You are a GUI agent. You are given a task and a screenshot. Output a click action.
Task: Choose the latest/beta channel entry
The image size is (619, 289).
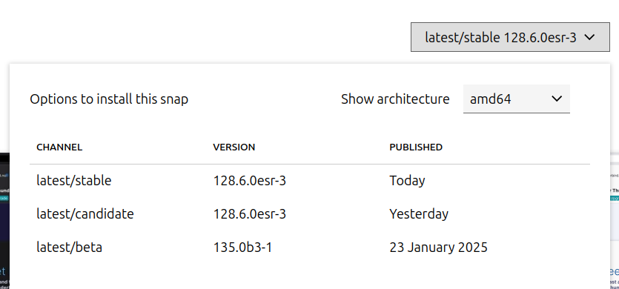(x=69, y=248)
